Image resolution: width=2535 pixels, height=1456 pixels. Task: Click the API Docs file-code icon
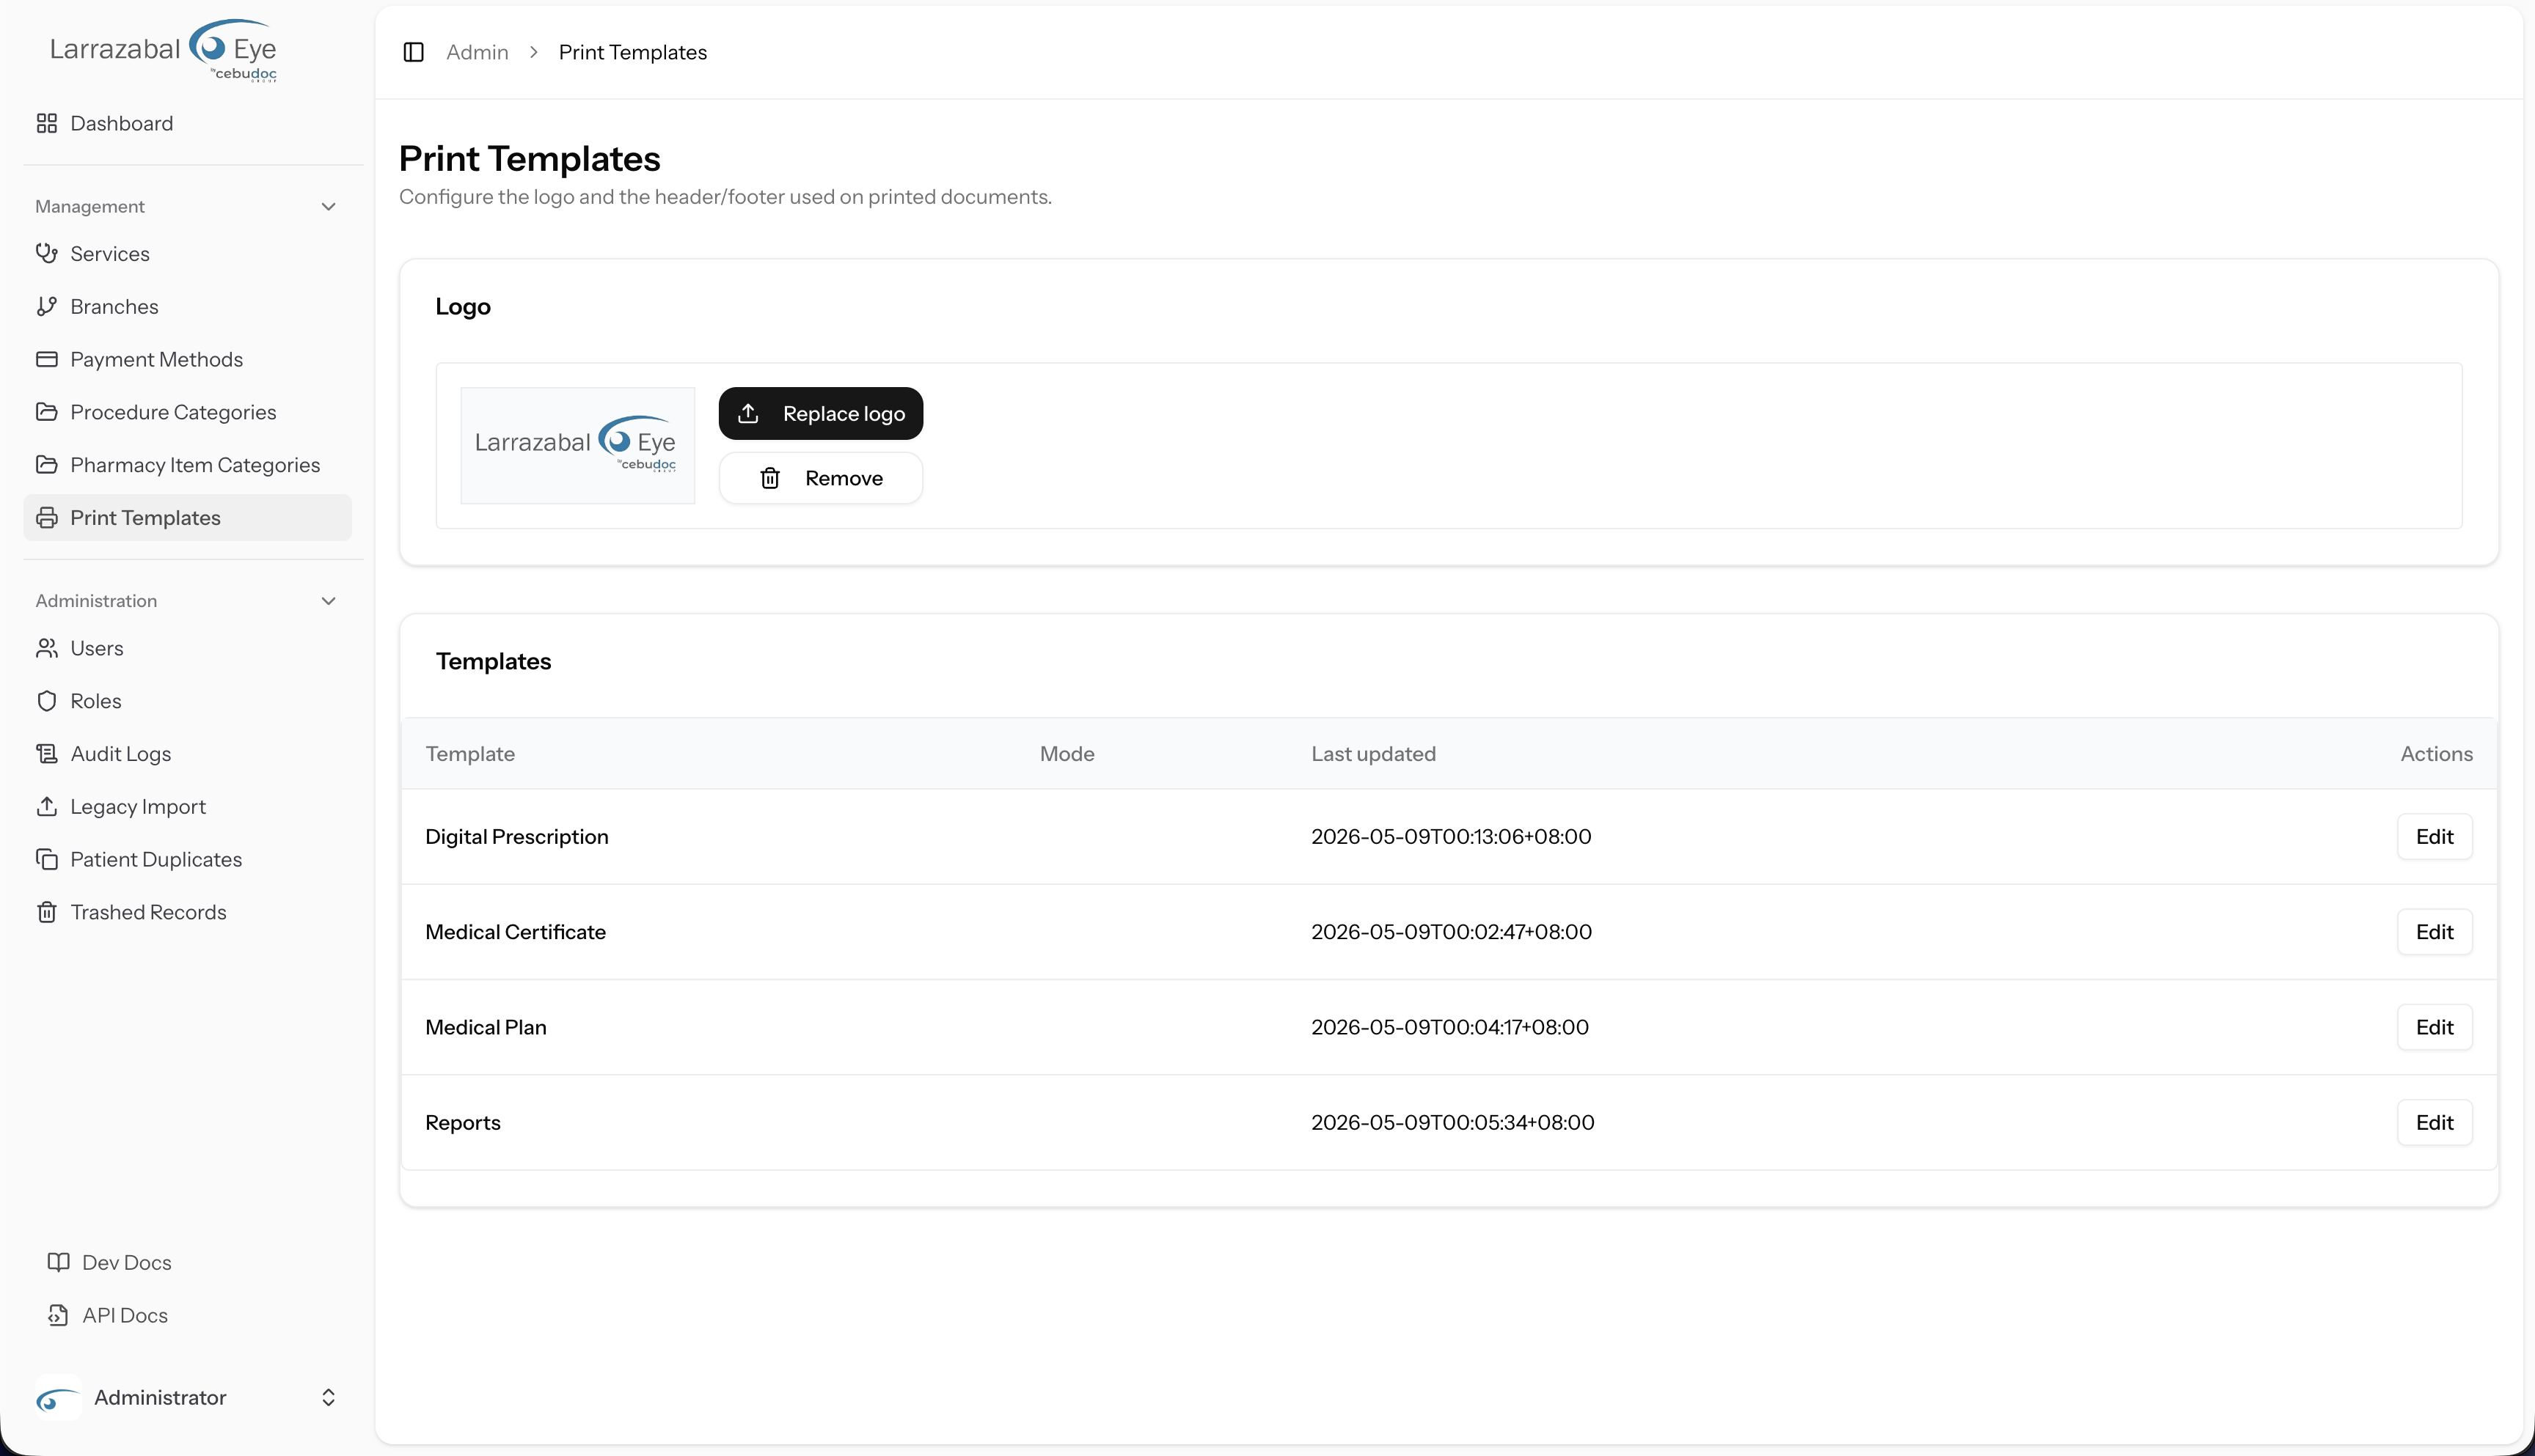pos(59,1315)
